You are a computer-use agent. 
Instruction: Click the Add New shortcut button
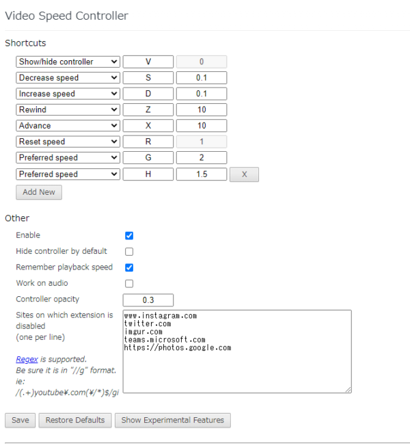point(39,192)
